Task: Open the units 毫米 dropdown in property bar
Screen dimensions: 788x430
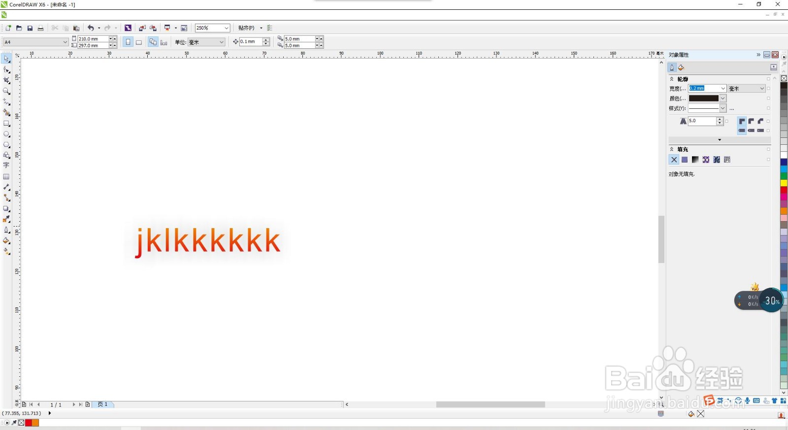Action: 222,42
